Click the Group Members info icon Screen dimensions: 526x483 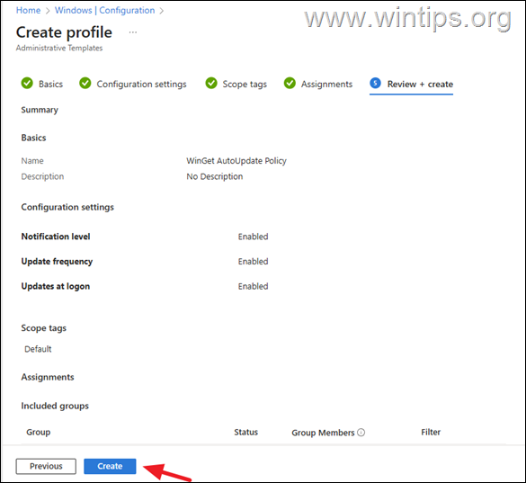tap(361, 433)
